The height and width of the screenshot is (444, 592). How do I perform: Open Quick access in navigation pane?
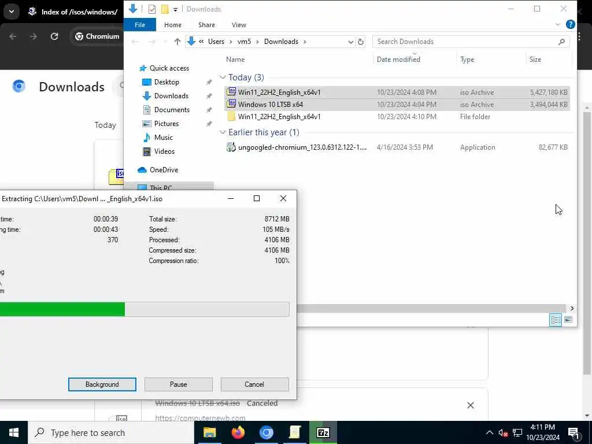[x=169, y=68]
